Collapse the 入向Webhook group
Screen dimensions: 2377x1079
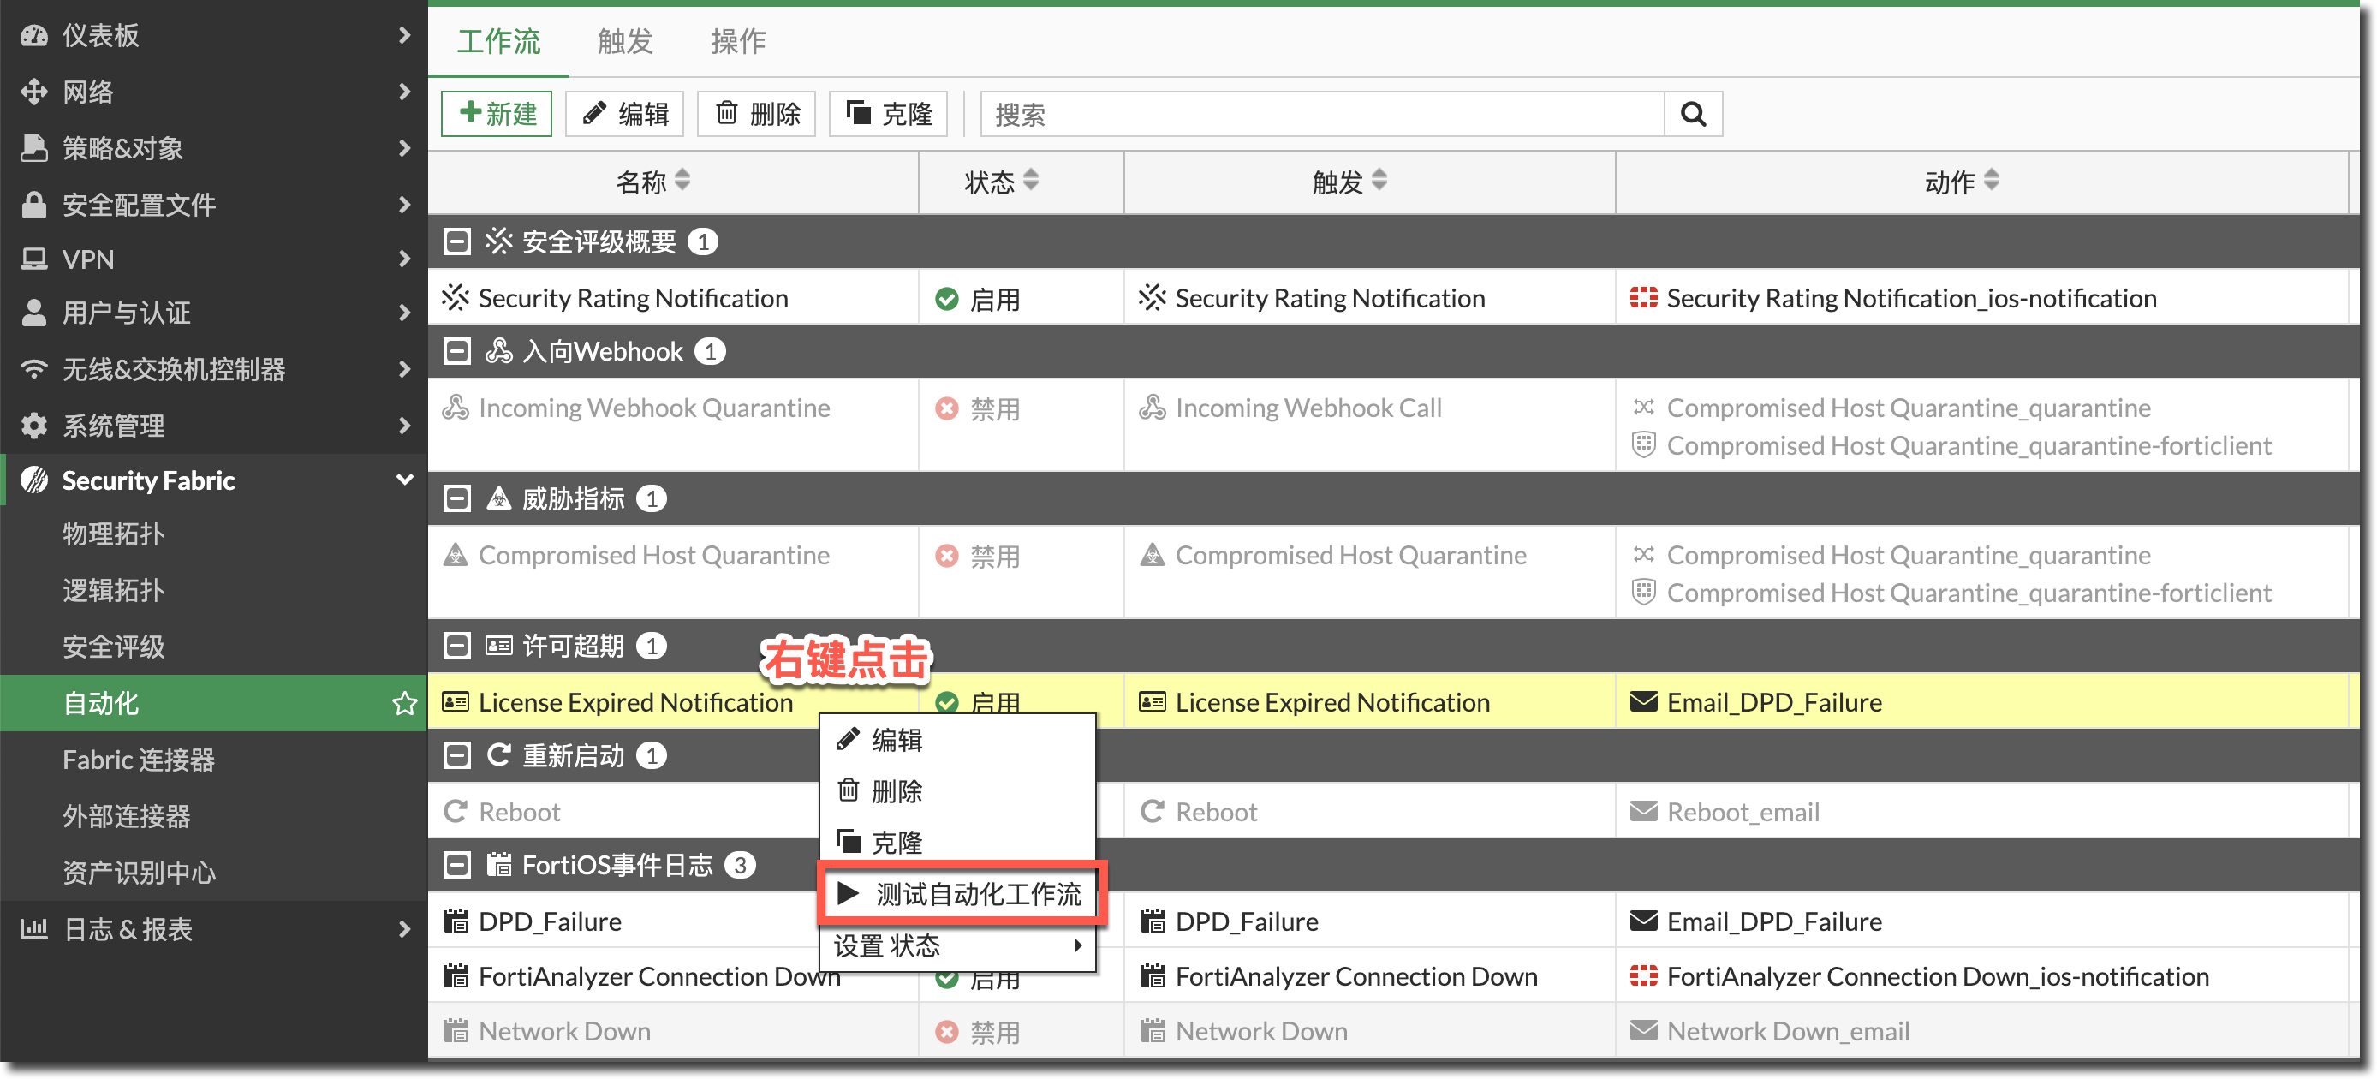(456, 352)
